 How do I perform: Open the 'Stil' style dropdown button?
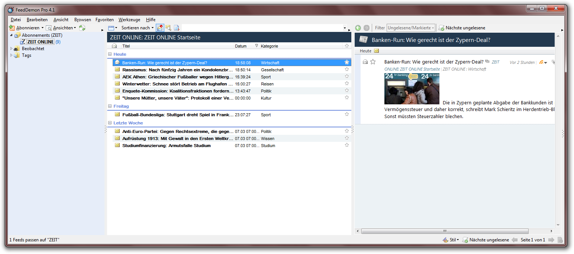[451, 240]
